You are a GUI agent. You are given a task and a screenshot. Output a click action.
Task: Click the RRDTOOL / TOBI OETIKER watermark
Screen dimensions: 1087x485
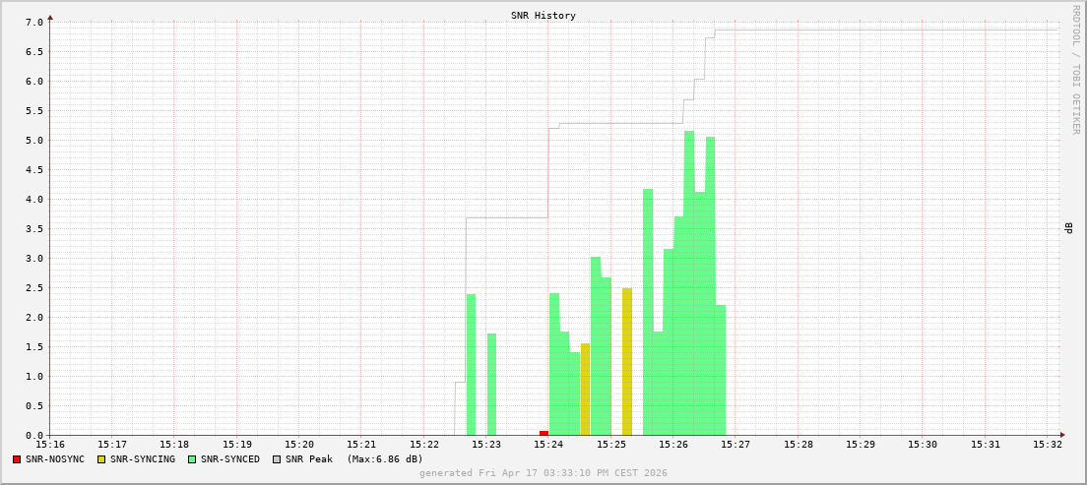coord(1075,69)
